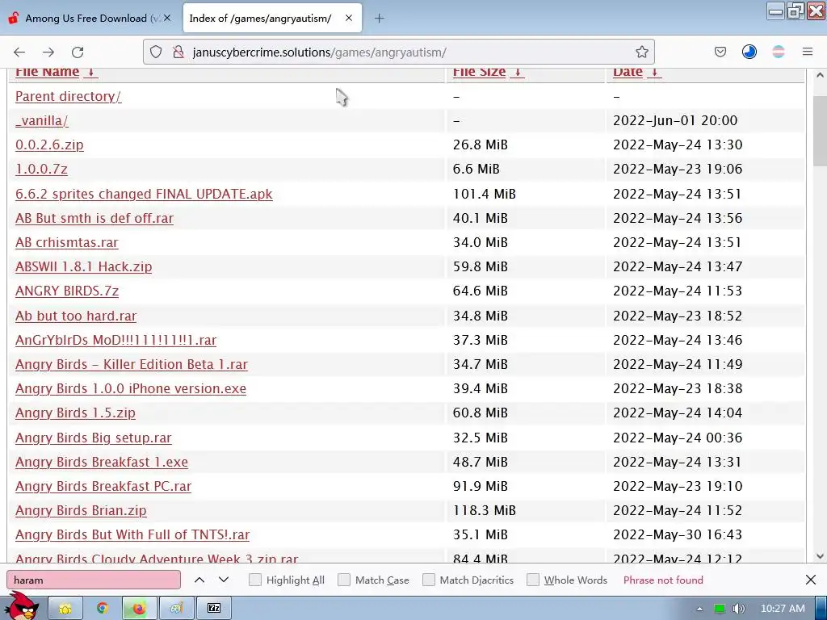
Task: Click the scrollbar down arrow
Action: pyautogui.click(x=820, y=555)
